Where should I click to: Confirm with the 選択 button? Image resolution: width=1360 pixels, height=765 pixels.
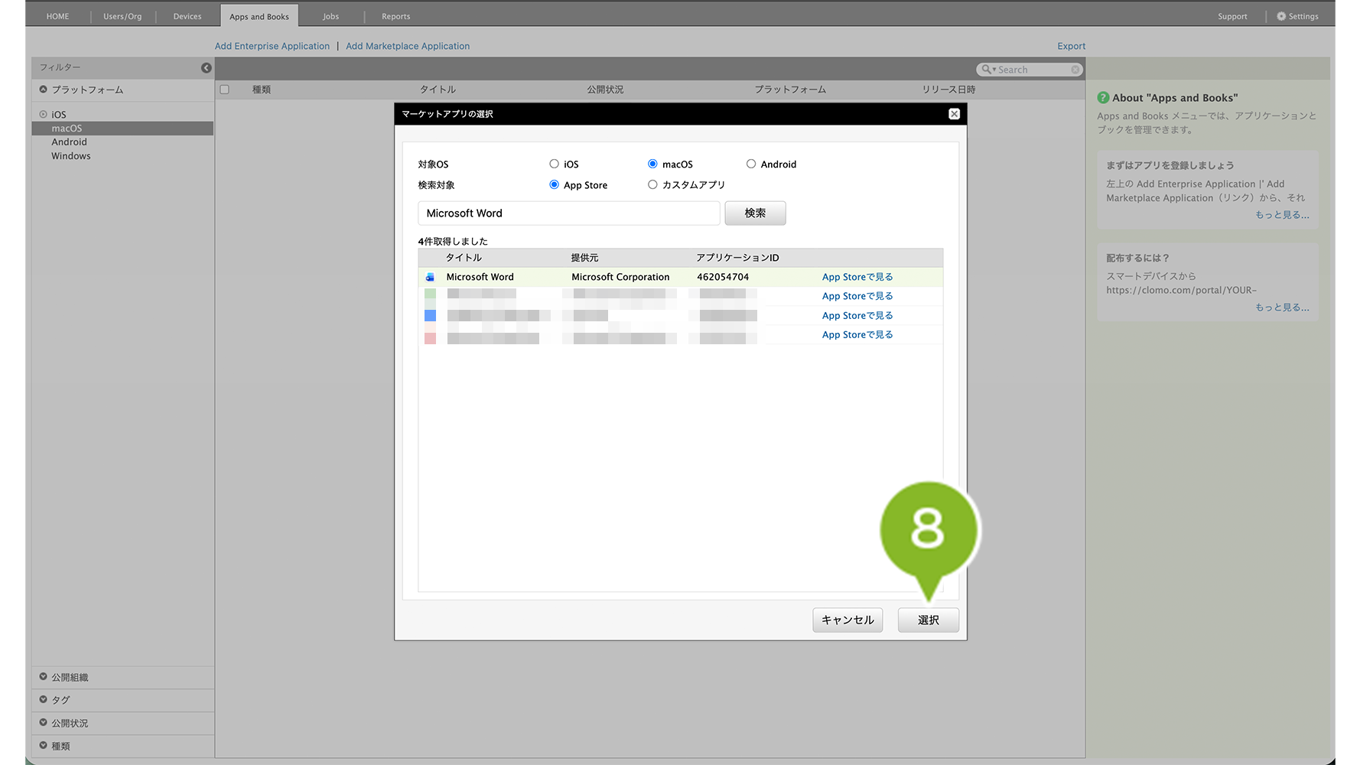[929, 620]
